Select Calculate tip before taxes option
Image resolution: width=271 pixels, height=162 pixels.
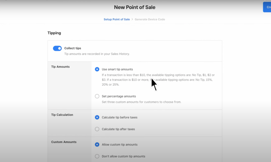coord(97,117)
